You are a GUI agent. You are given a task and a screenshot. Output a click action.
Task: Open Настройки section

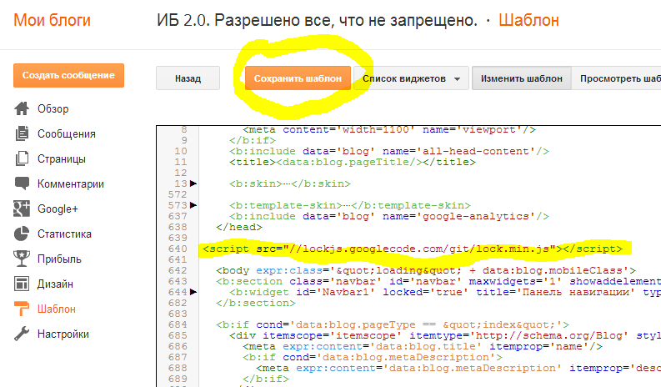[x=63, y=334]
